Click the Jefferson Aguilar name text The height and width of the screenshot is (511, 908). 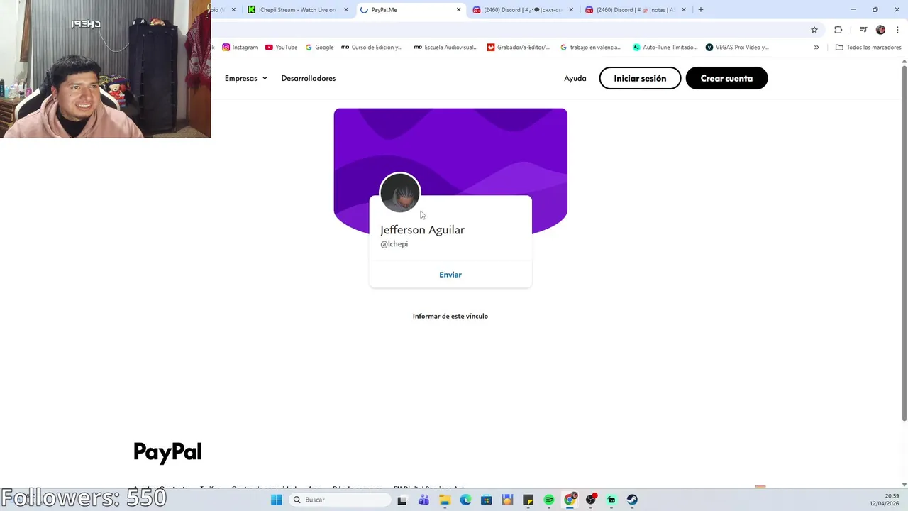point(423,230)
